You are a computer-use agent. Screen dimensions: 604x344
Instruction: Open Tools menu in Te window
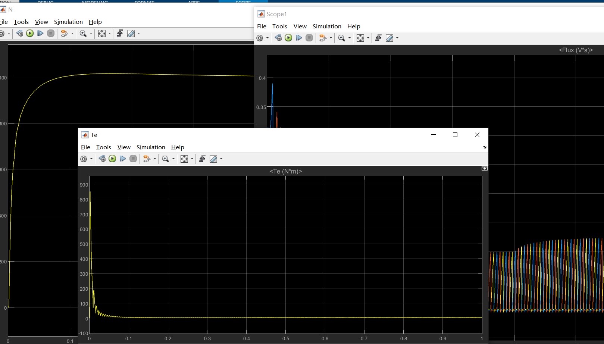104,147
